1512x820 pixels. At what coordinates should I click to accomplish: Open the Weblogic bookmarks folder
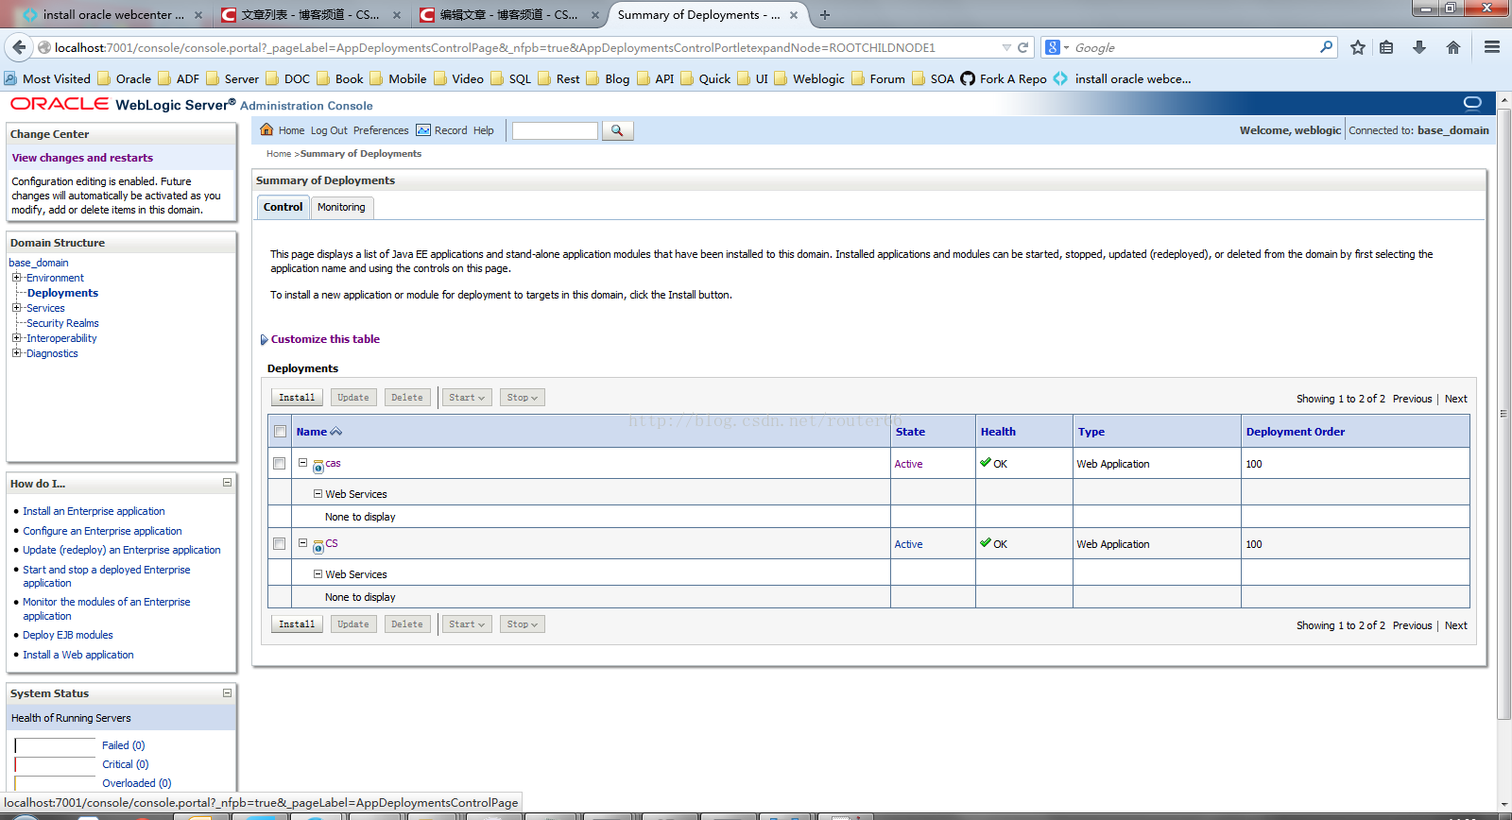(809, 79)
